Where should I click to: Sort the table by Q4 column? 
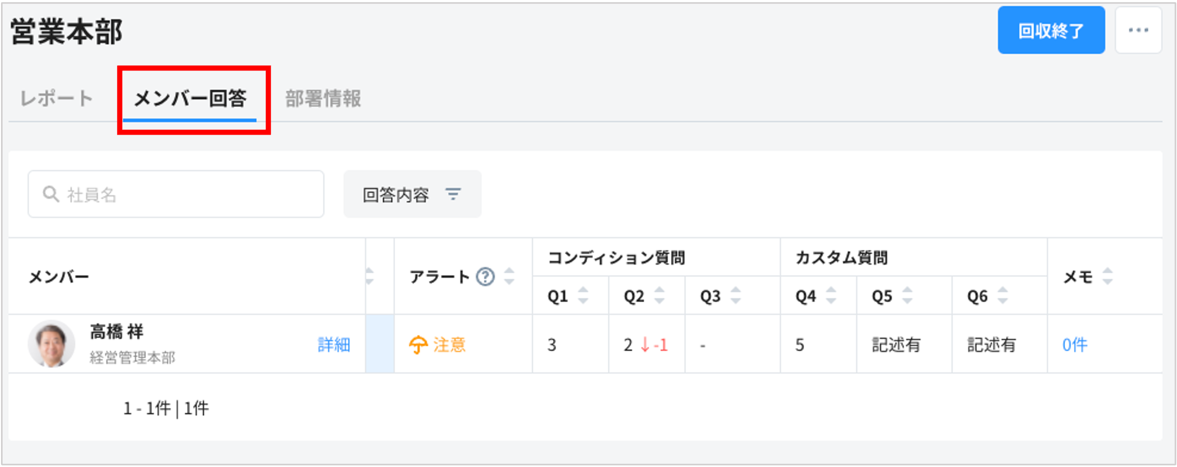tap(831, 296)
